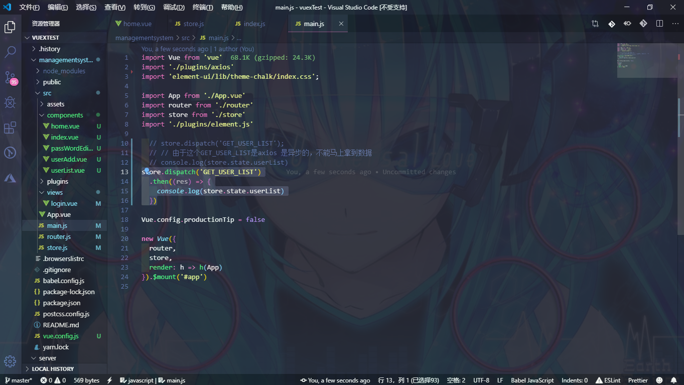
Task: Click the code minimap preview
Action: click(646, 60)
